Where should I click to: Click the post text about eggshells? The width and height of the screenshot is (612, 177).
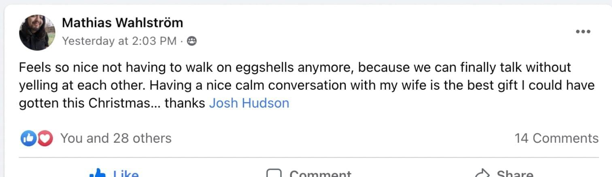pos(295,67)
